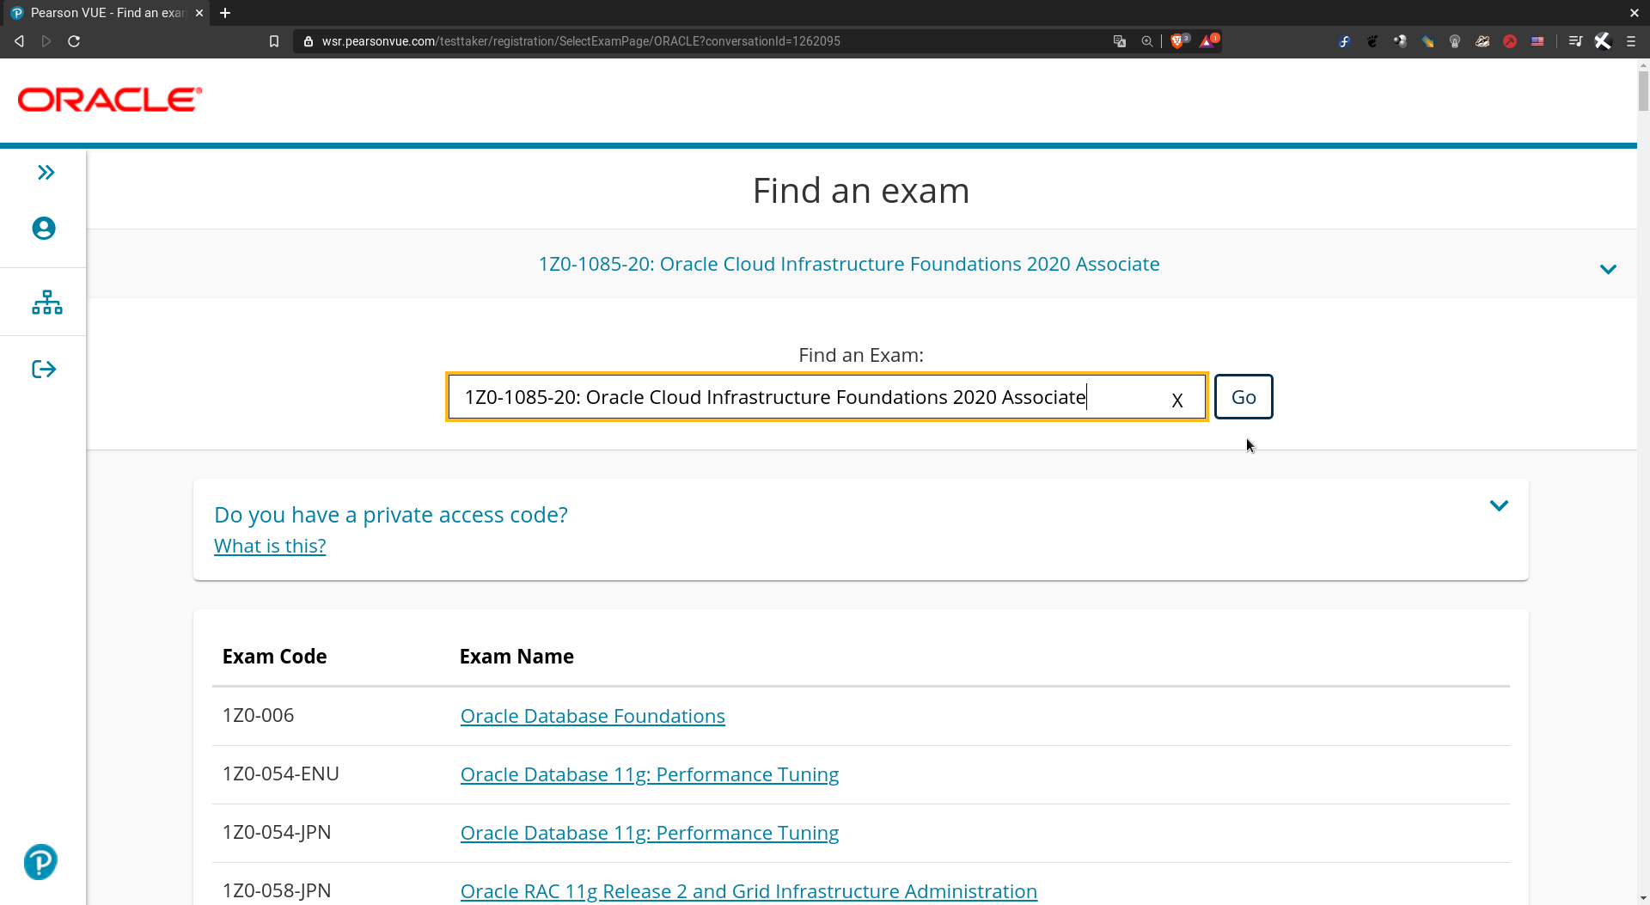Open the reading list icon near the toolbar
This screenshot has width=1650, height=905.
tap(1574, 40)
